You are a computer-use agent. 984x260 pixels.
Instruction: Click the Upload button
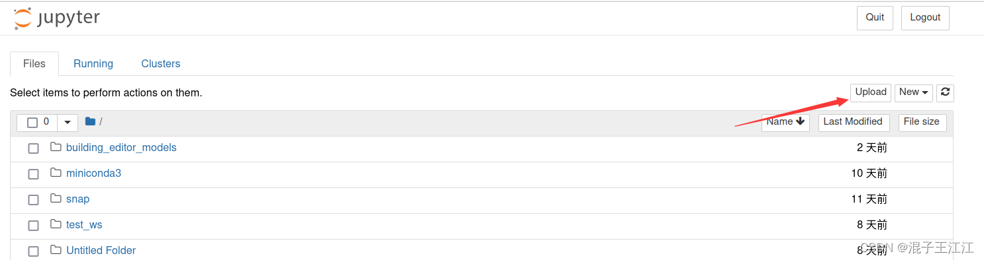point(871,93)
